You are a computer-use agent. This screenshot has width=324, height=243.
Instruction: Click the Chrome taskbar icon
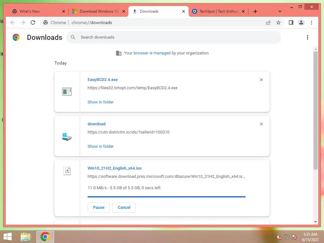(x=45, y=237)
